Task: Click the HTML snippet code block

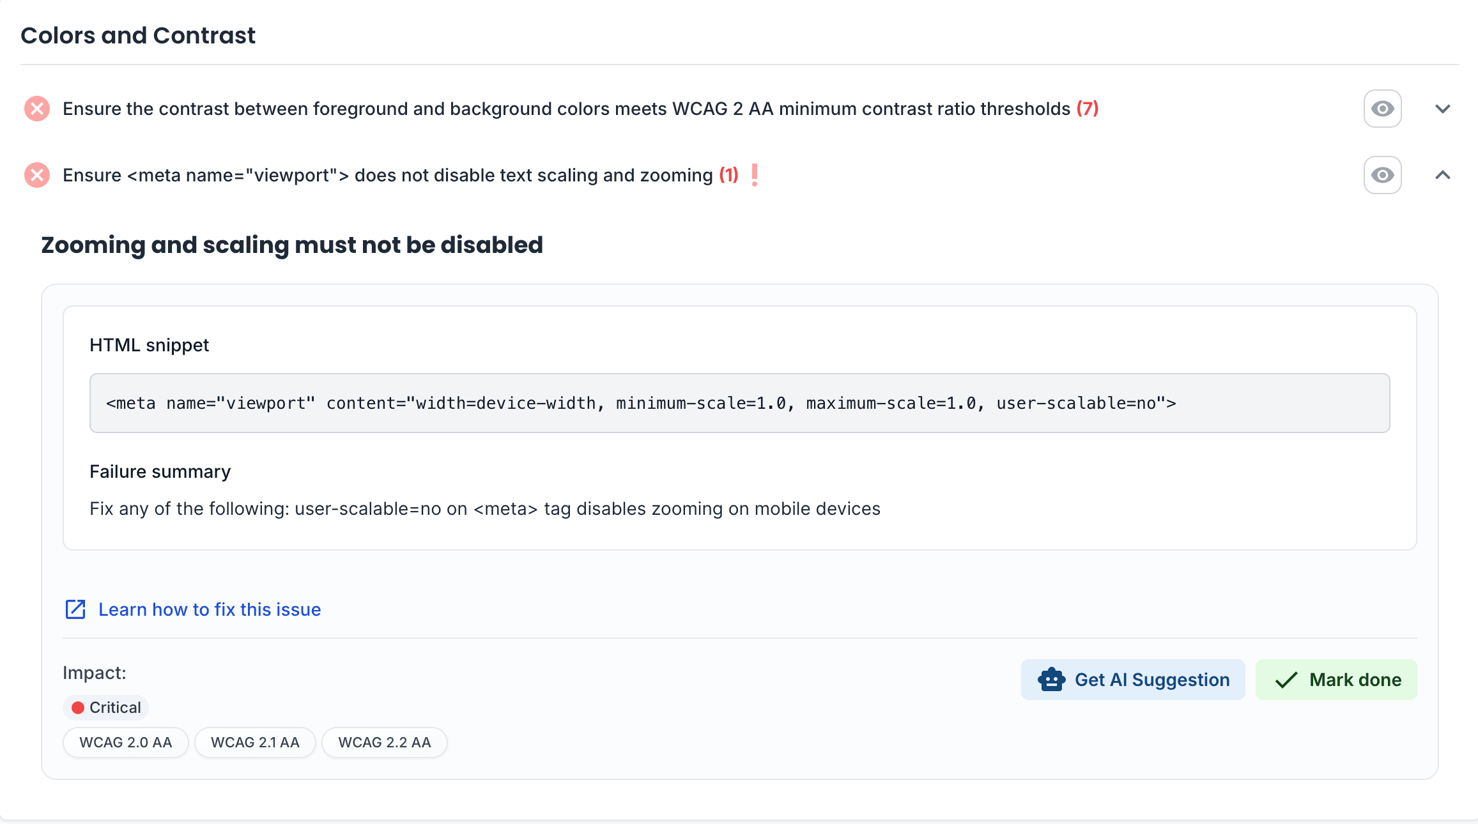Action: coord(739,402)
